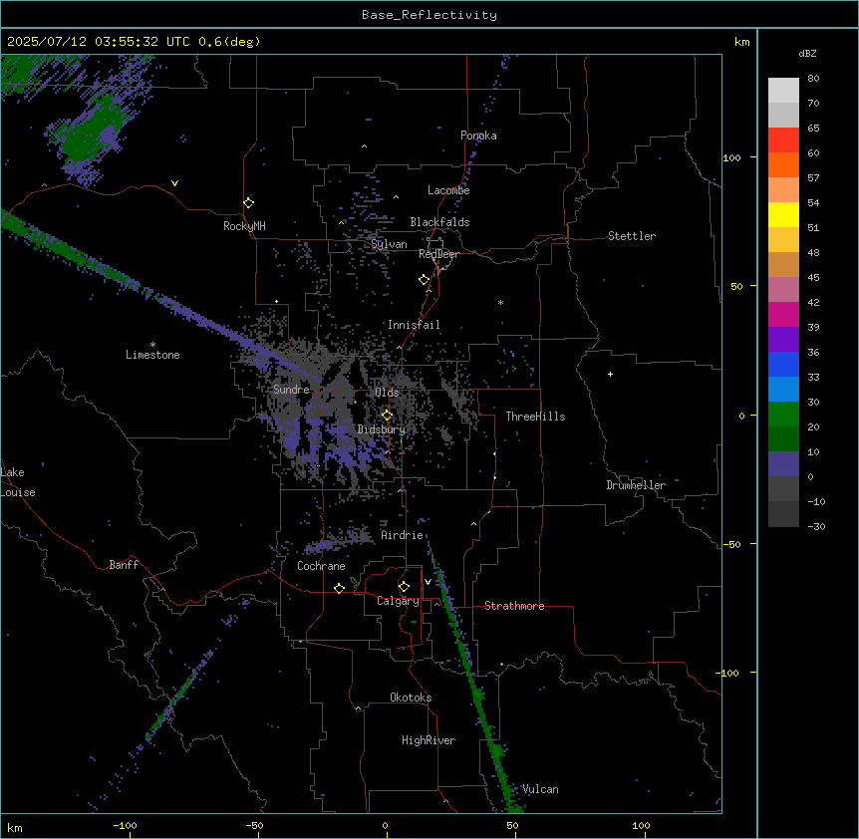Click the Sundre town label
Screen dimensions: 859x839
[291, 390]
